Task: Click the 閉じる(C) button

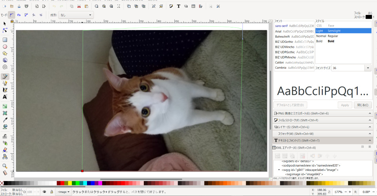Action: pos(362,105)
